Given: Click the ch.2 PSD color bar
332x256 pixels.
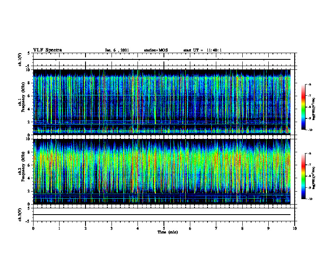Looking at the screenshot, I should (x=303, y=176).
